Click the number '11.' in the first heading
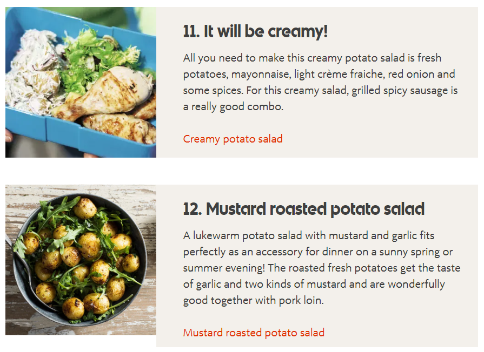The width and height of the screenshot is (484, 352). [x=191, y=31]
